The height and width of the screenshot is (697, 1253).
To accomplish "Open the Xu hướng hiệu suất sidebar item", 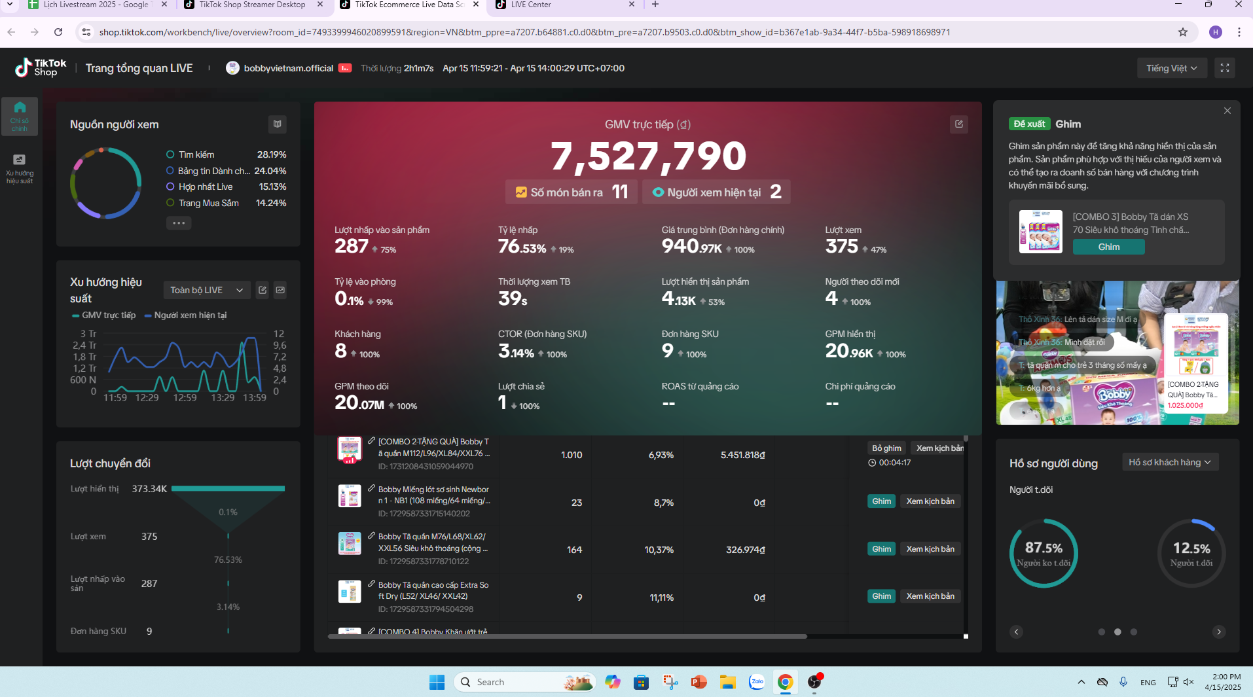I will point(20,168).
